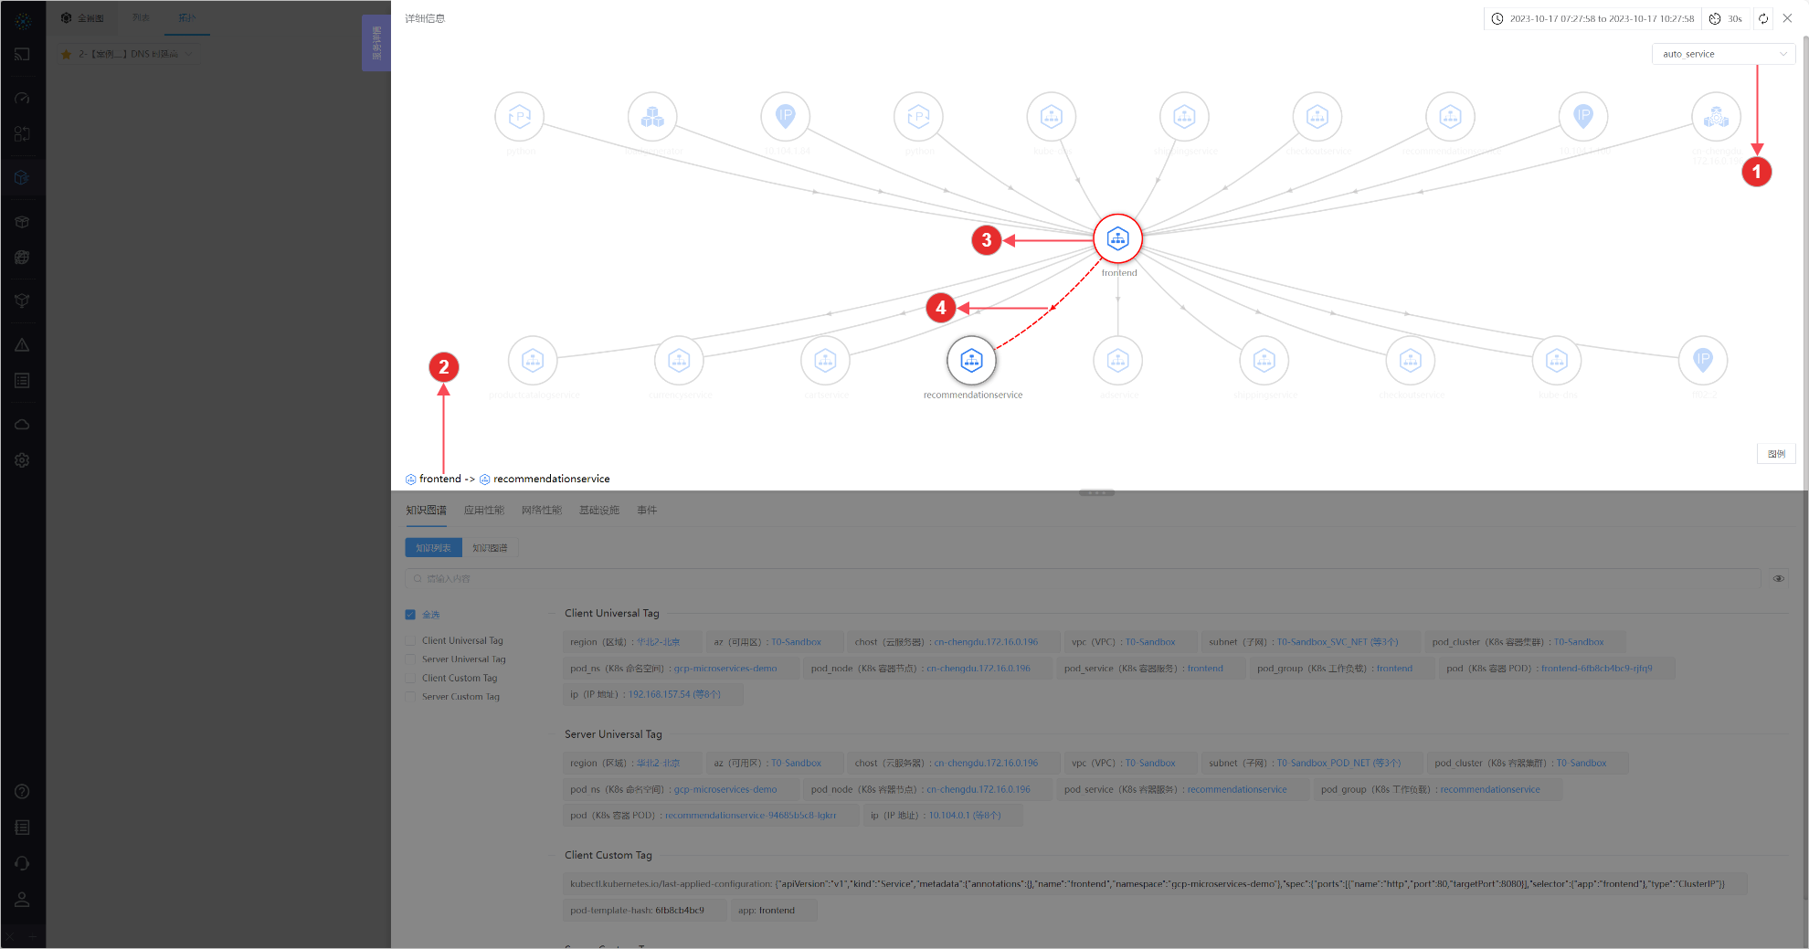Click the cloud icon in left sidebar
Image resolution: width=1809 pixels, height=949 pixels.
(22, 425)
